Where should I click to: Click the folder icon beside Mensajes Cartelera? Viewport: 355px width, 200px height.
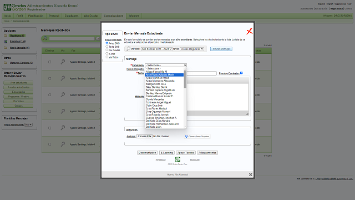point(6,63)
